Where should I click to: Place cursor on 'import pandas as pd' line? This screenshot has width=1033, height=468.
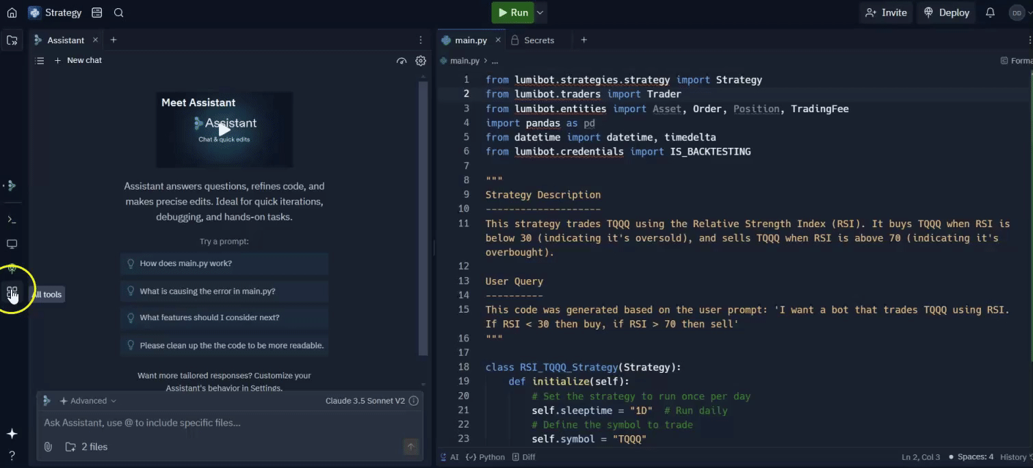pyautogui.click(x=540, y=123)
